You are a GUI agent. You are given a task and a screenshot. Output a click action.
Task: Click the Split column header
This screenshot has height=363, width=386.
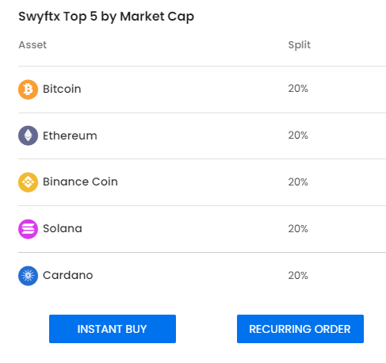click(x=300, y=45)
